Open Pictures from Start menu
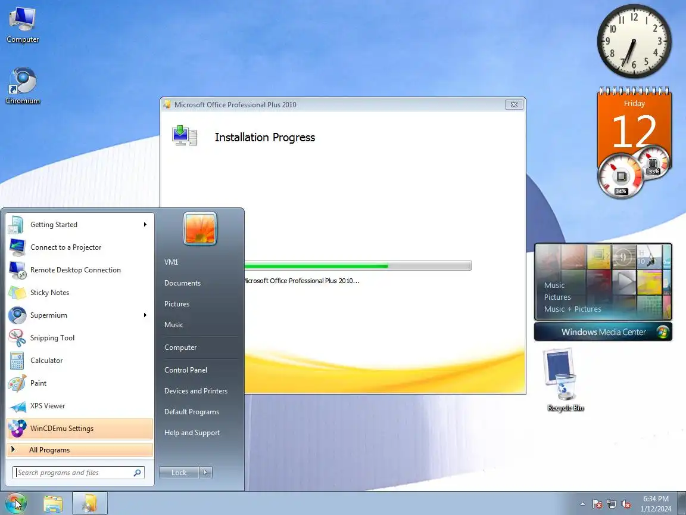The width and height of the screenshot is (686, 515). pos(177,304)
